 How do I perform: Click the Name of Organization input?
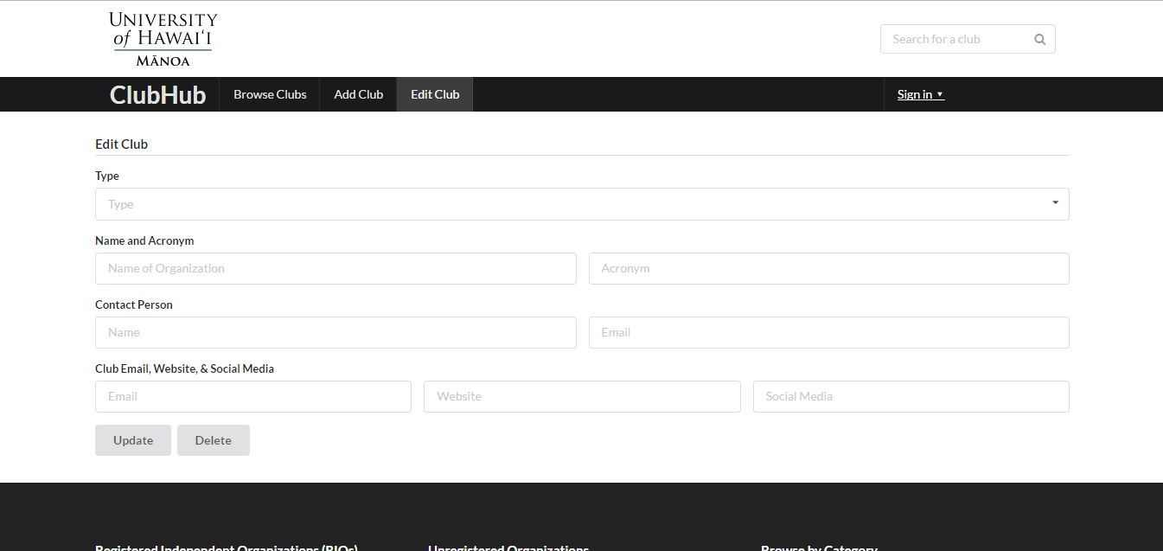335,268
